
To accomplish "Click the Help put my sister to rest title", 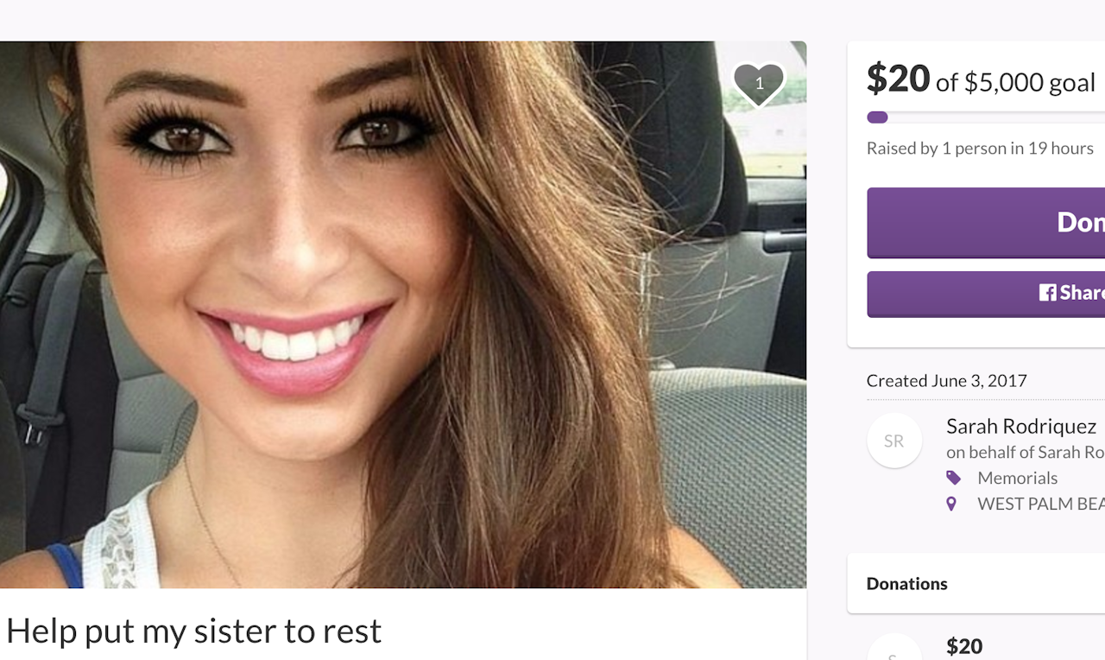I will point(193,631).
